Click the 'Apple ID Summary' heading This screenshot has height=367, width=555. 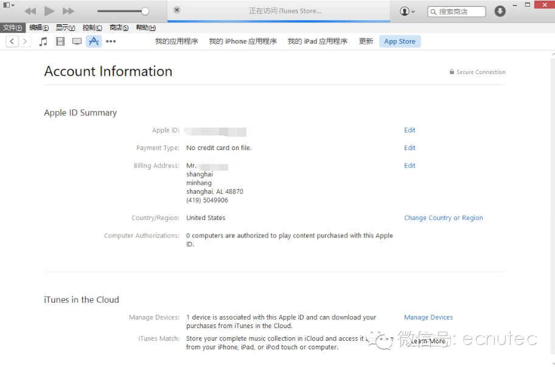pyautogui.click(x=80, y=113)
